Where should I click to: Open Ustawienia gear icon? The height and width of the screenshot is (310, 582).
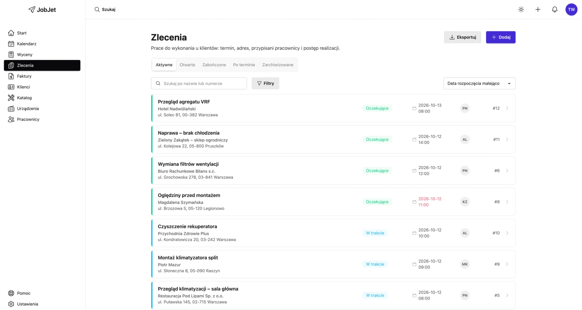point(11,304)
